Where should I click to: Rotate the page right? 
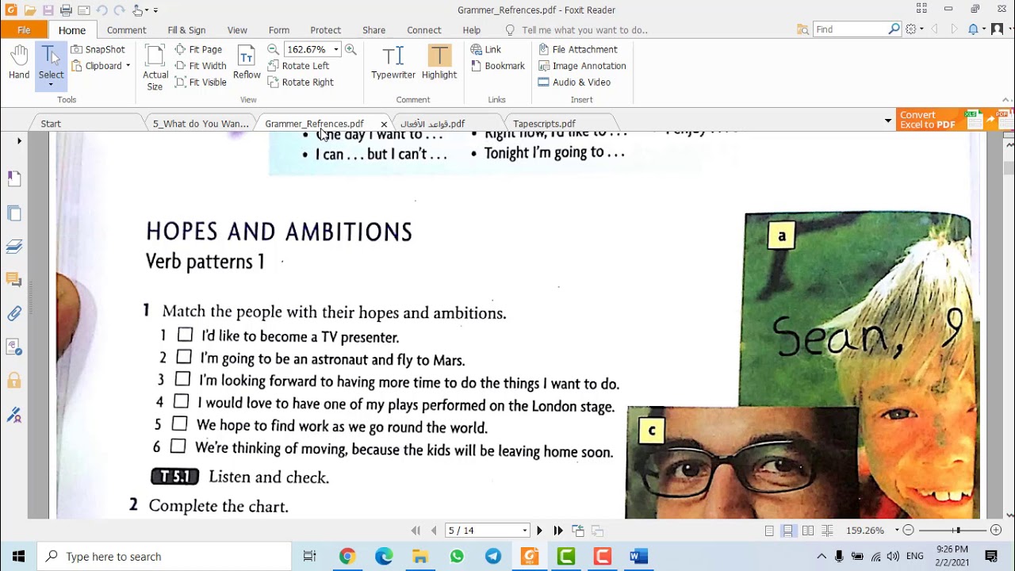(x=301, y=82)
